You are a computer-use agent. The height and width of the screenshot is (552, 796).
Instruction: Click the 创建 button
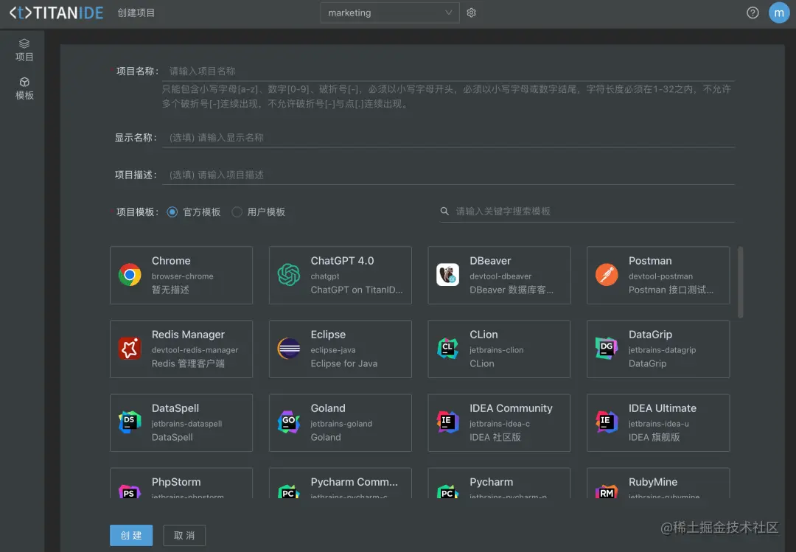pyautogui.click(x=131, y=535)
